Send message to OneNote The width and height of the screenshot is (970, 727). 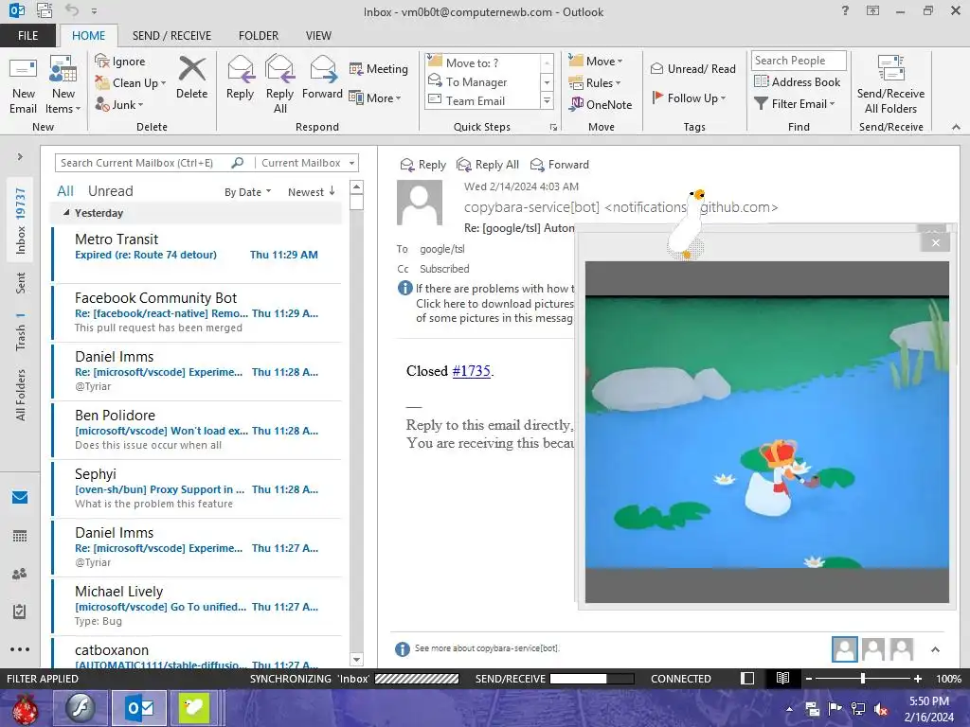pyautogui.click(x=601, y=104)
